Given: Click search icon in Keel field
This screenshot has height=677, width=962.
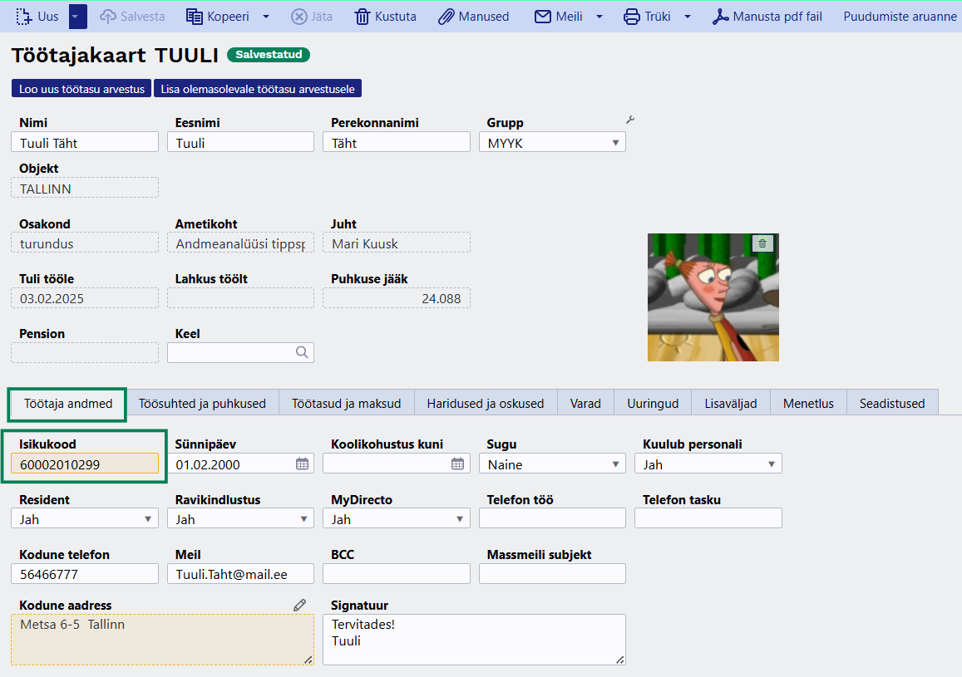Looking at the screenshot, I should [302, 352].
